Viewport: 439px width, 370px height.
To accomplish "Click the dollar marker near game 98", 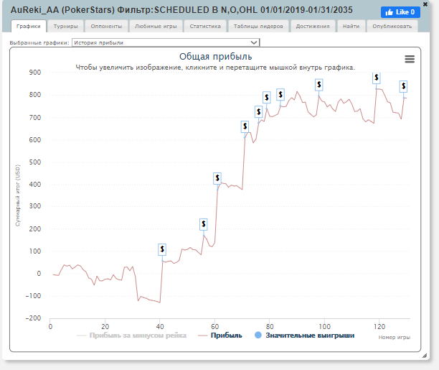I will pyautogui.click(x=319, y=85).
